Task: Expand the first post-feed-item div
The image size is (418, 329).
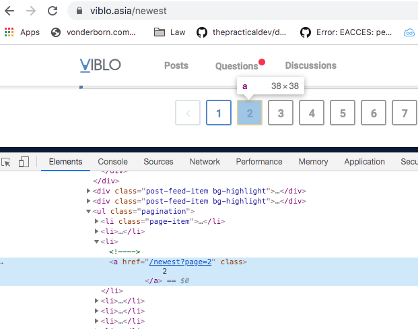Action: [88, 191]
